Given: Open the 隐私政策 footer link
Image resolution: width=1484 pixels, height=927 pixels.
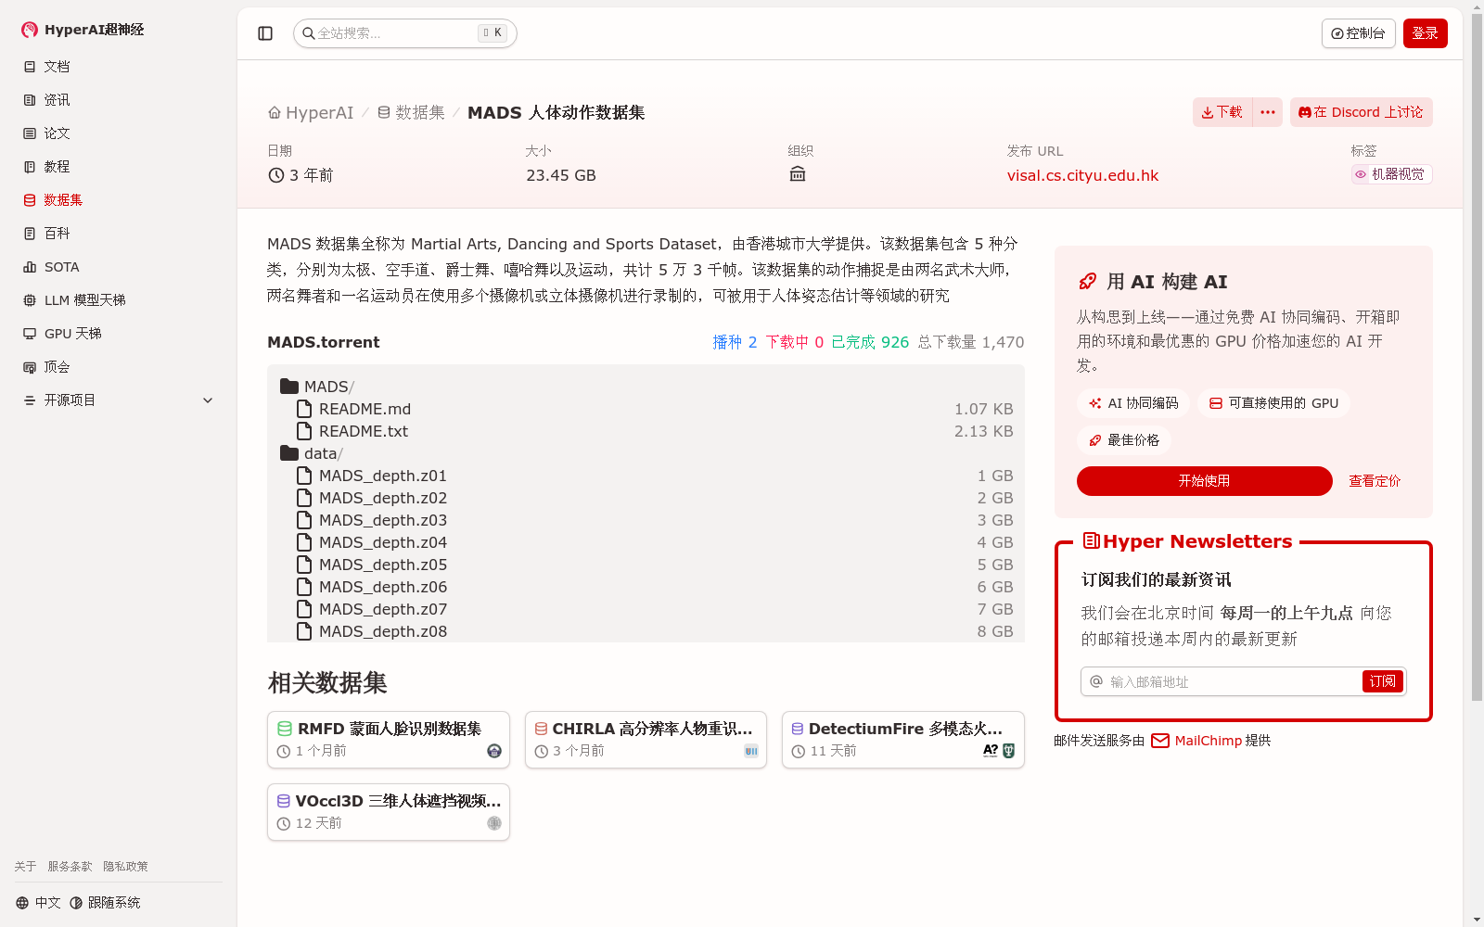Looking at the screenshot, I should coord(125,867).
